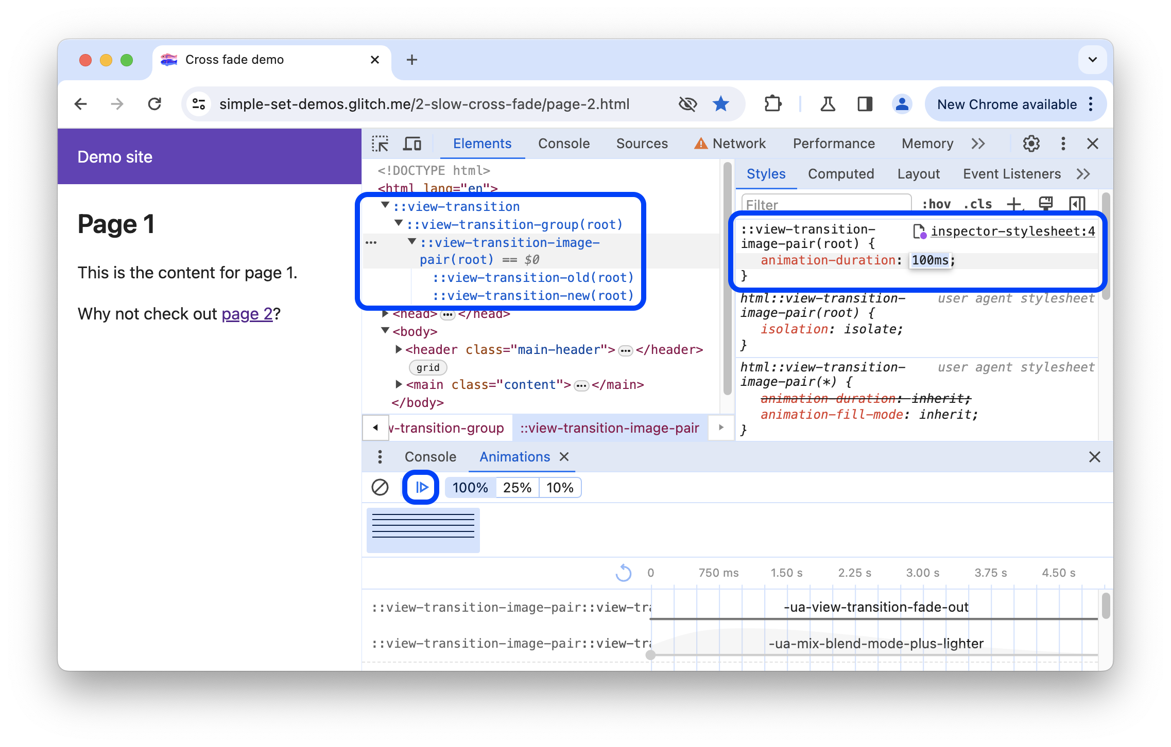Click the DevTools settings gear icon
The image size is (1171, 747).
(1031, 143)
